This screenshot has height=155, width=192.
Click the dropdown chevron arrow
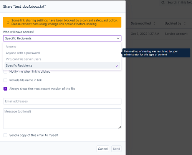(118, 38)
